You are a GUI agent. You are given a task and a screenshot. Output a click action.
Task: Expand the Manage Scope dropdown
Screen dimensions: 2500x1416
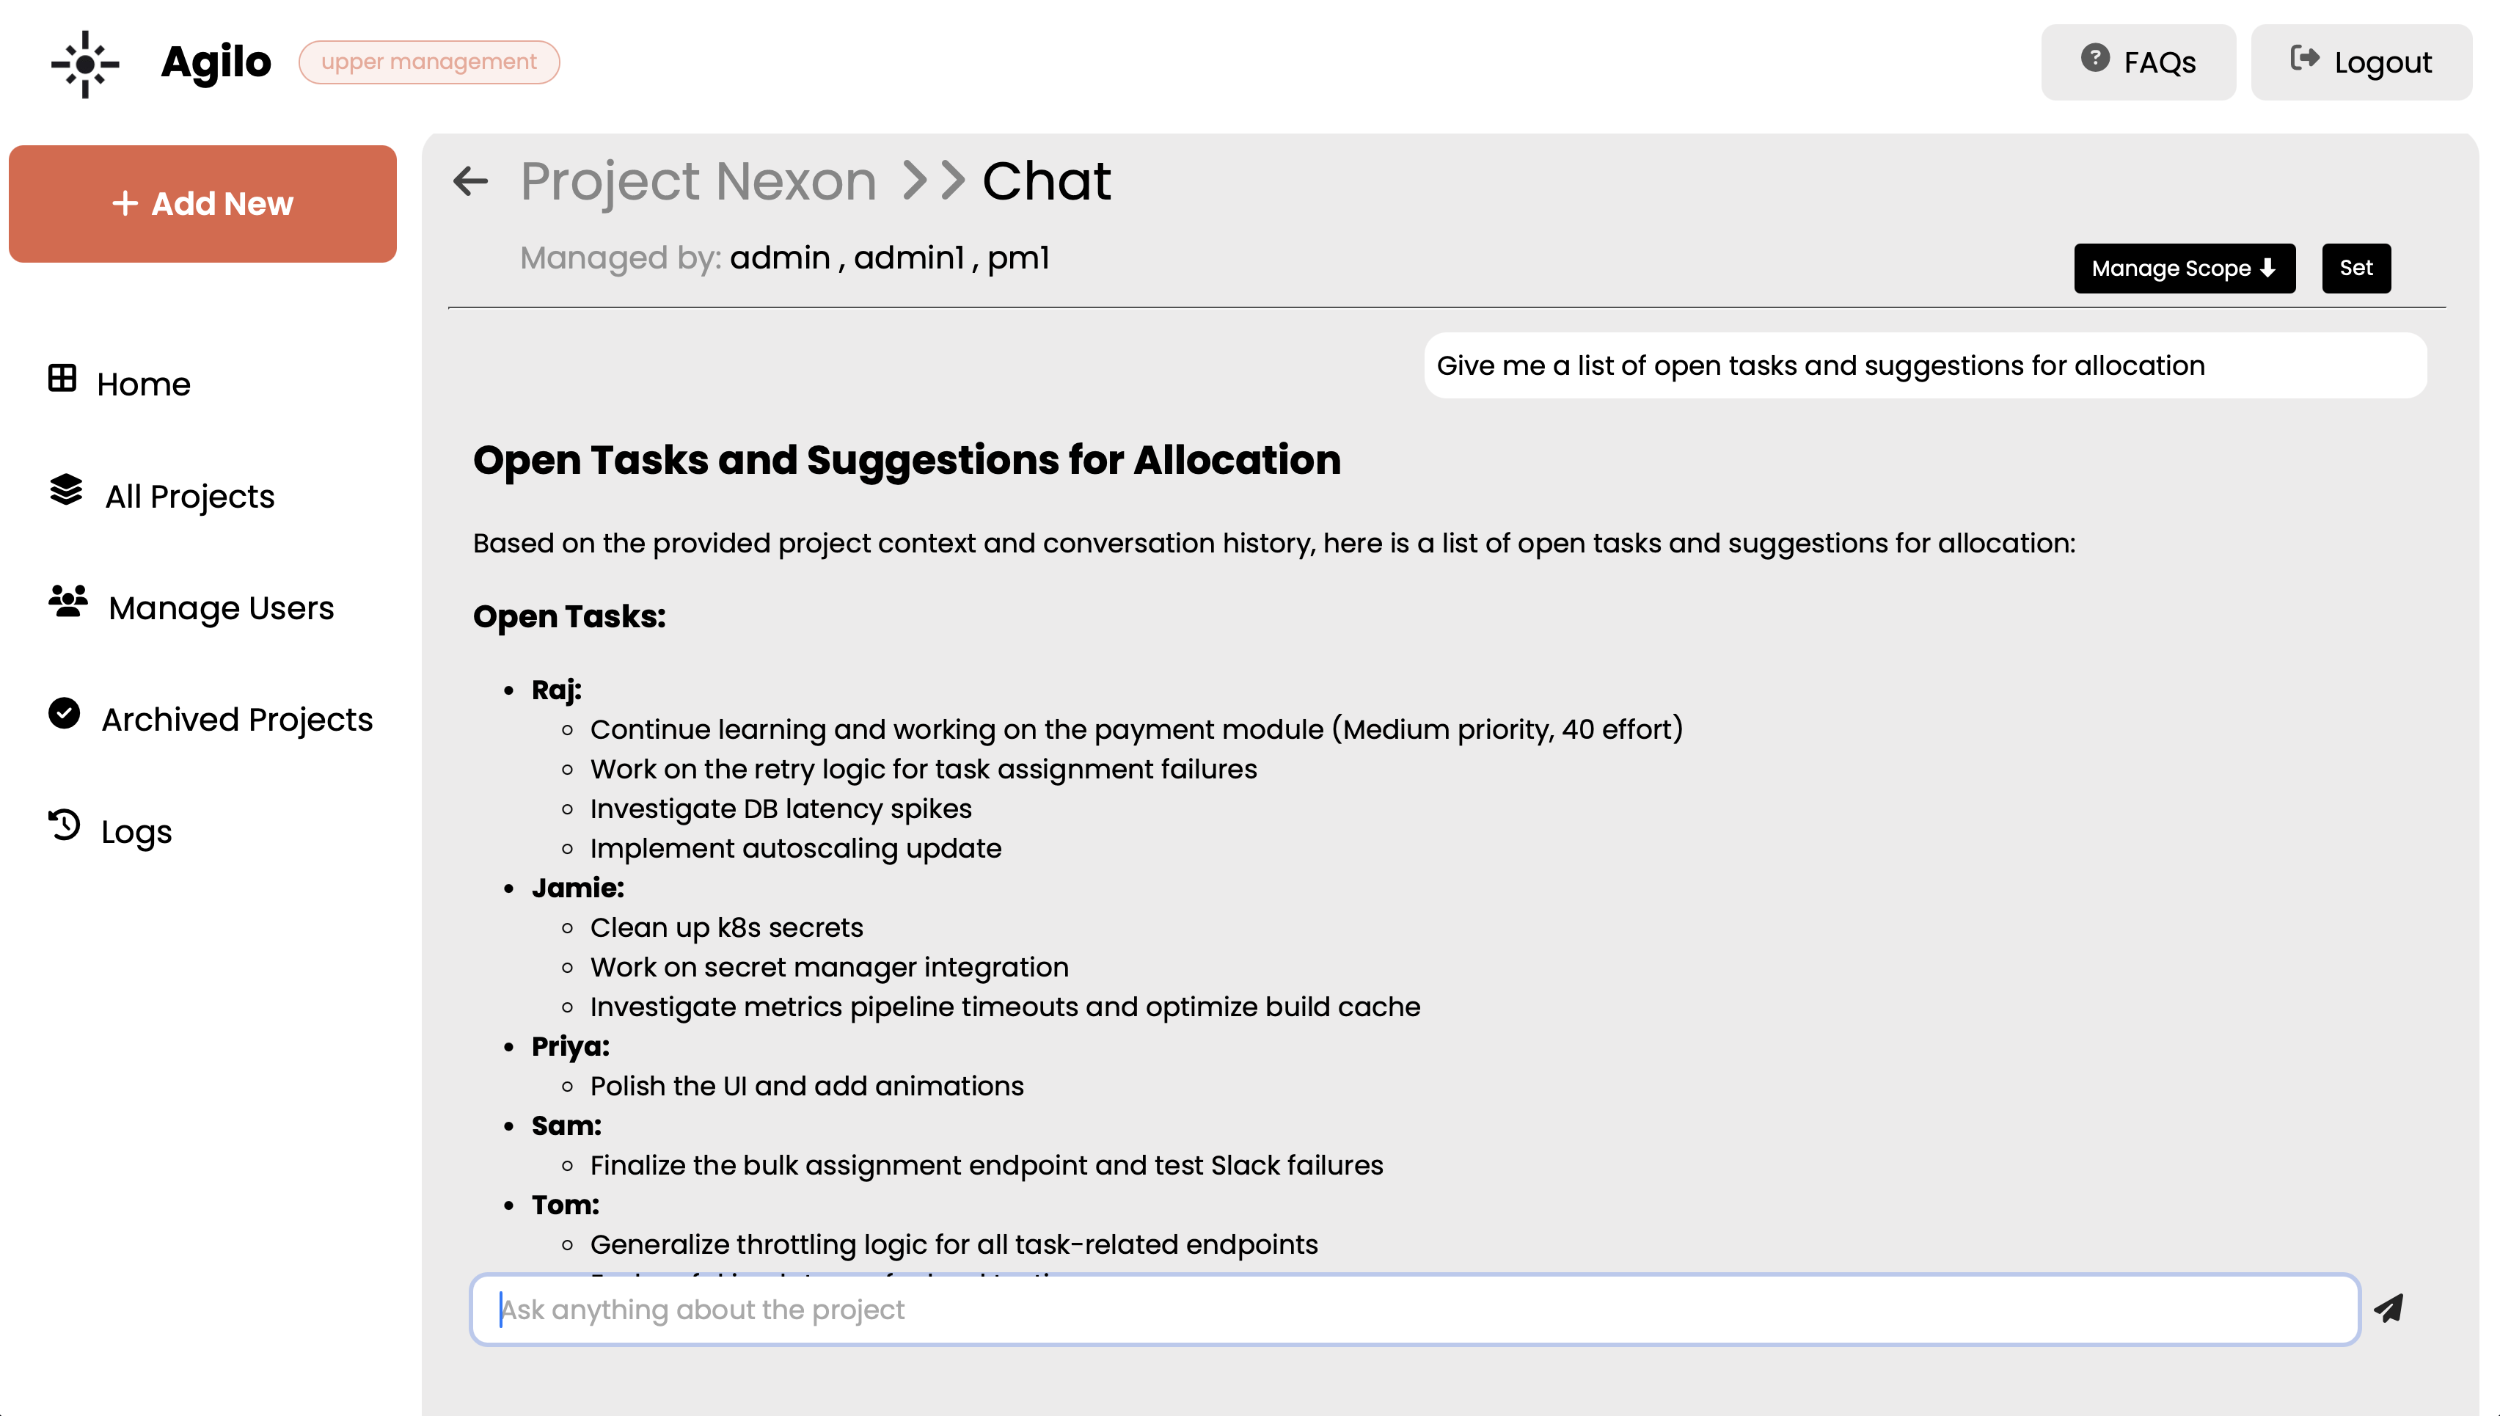(x=2183, y=269)
